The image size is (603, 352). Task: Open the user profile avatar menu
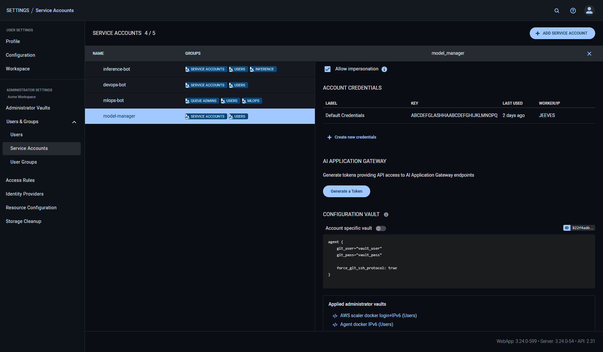pyautogui.click(x=589, y=10)
